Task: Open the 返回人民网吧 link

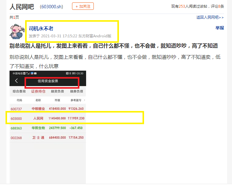Action: 210,17
